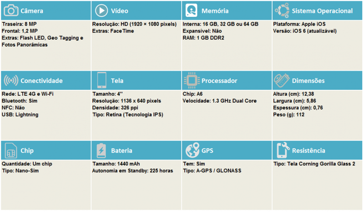Select the SIM card icon beside Chip

10,150
